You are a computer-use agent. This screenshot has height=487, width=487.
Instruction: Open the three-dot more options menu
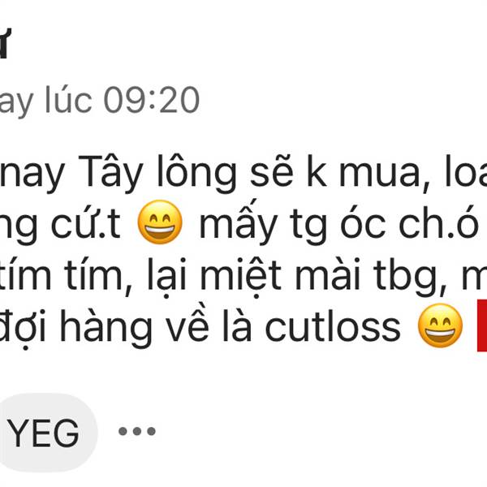[137, 431]
